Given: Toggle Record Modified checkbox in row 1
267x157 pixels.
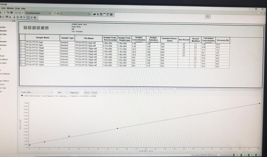Looking at the screenshot, I should point(195,44).
